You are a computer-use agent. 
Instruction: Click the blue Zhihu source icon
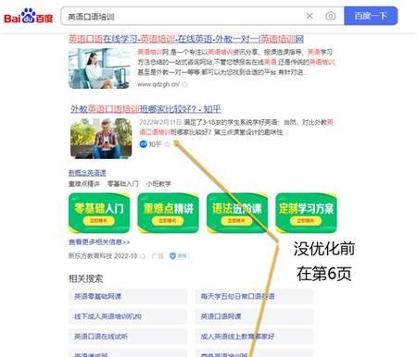click(143, 144)
